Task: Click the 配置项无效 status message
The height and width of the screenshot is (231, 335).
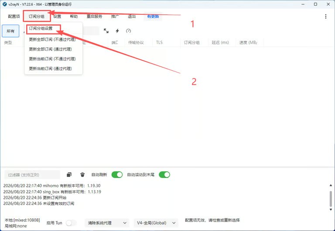Action: click(212, 220)
